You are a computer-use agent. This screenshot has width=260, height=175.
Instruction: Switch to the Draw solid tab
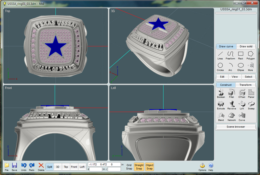[246, 46]
